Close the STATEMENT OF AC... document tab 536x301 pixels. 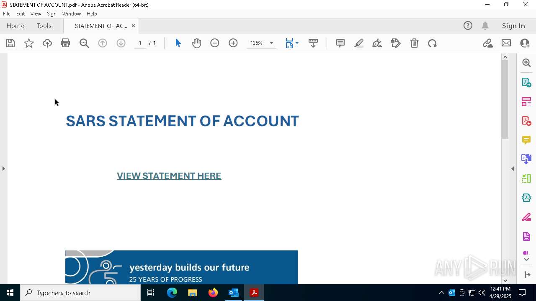[x=133, y=26]
